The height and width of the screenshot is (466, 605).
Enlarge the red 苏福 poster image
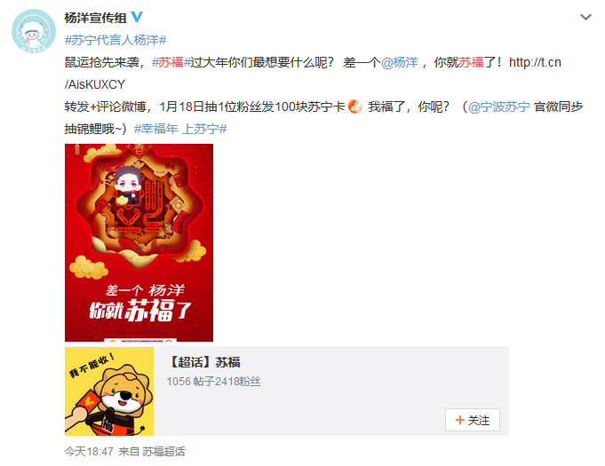(x=139, y=242)
